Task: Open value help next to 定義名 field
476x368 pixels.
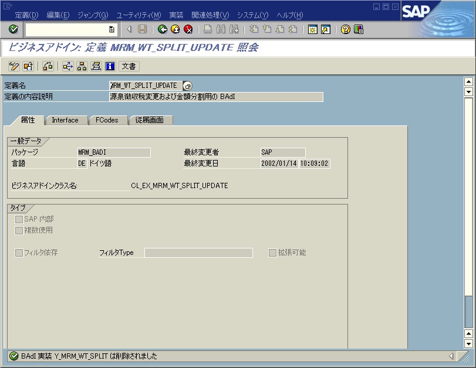Action: (x=187, y=85)
